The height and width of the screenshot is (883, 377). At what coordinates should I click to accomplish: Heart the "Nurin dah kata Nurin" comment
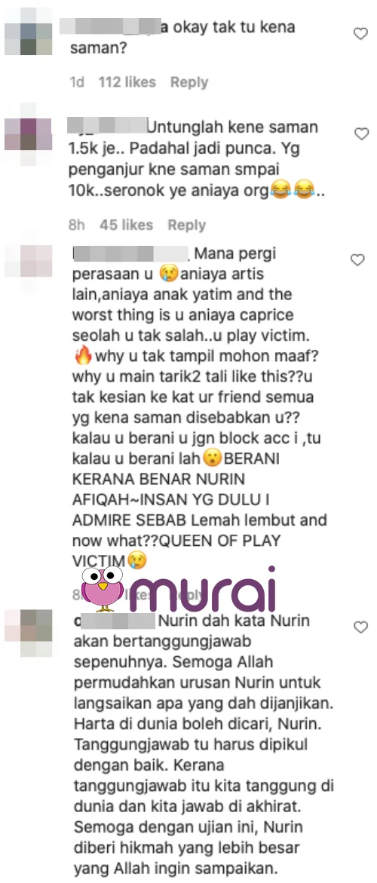360,627
